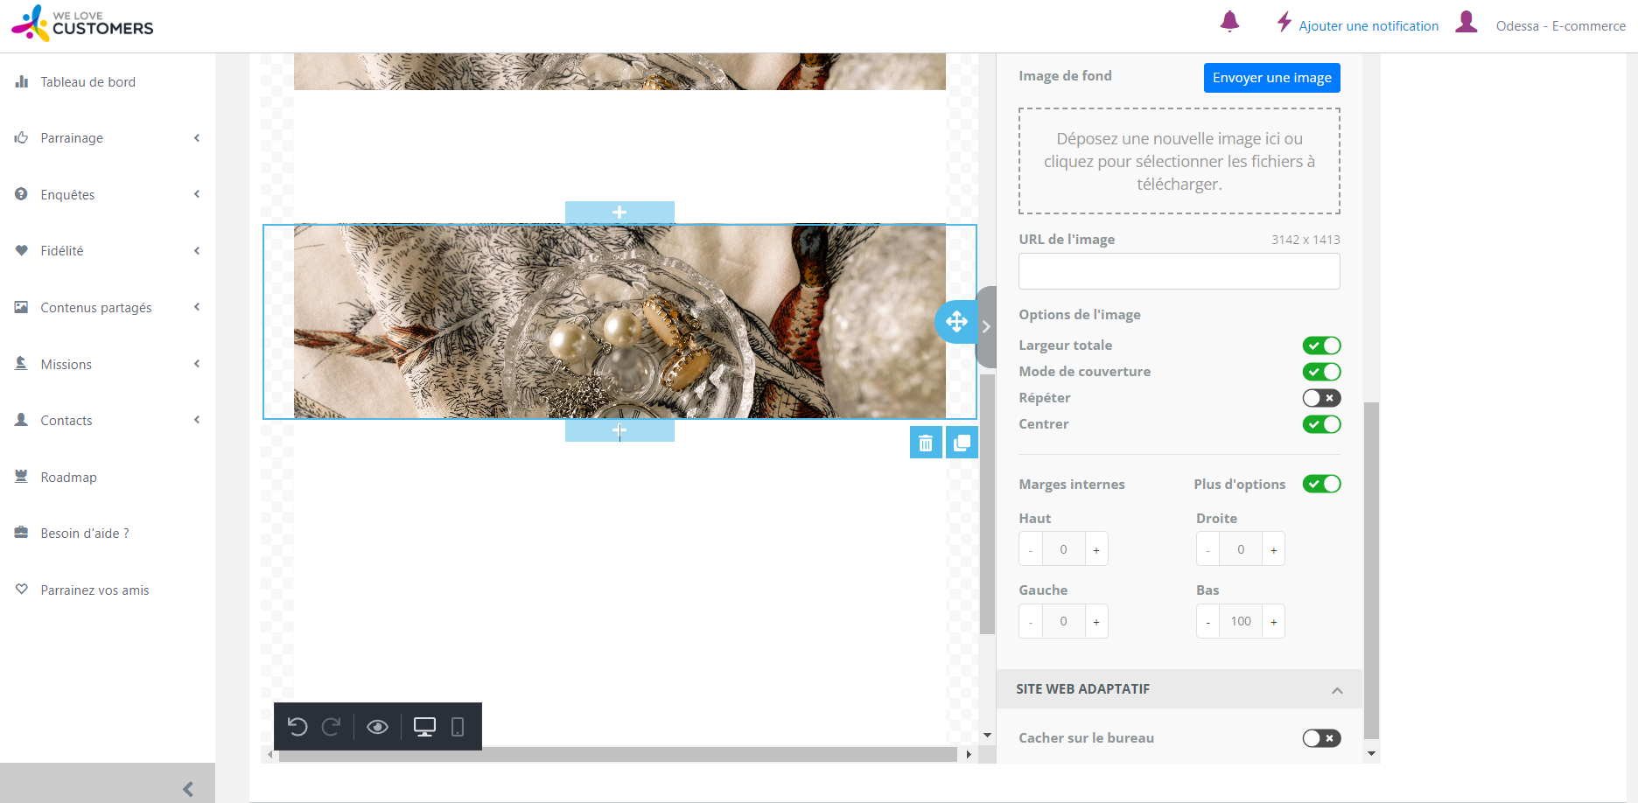The image size is (1638, 803).
Task: Toggle the Plus d'options switch
Action: click(x=1321, y=484)
